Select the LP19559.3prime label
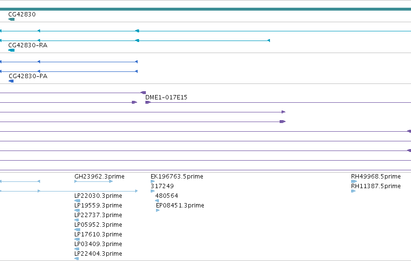The width and height of the screenshot is (411, 261). coord(99,206)
